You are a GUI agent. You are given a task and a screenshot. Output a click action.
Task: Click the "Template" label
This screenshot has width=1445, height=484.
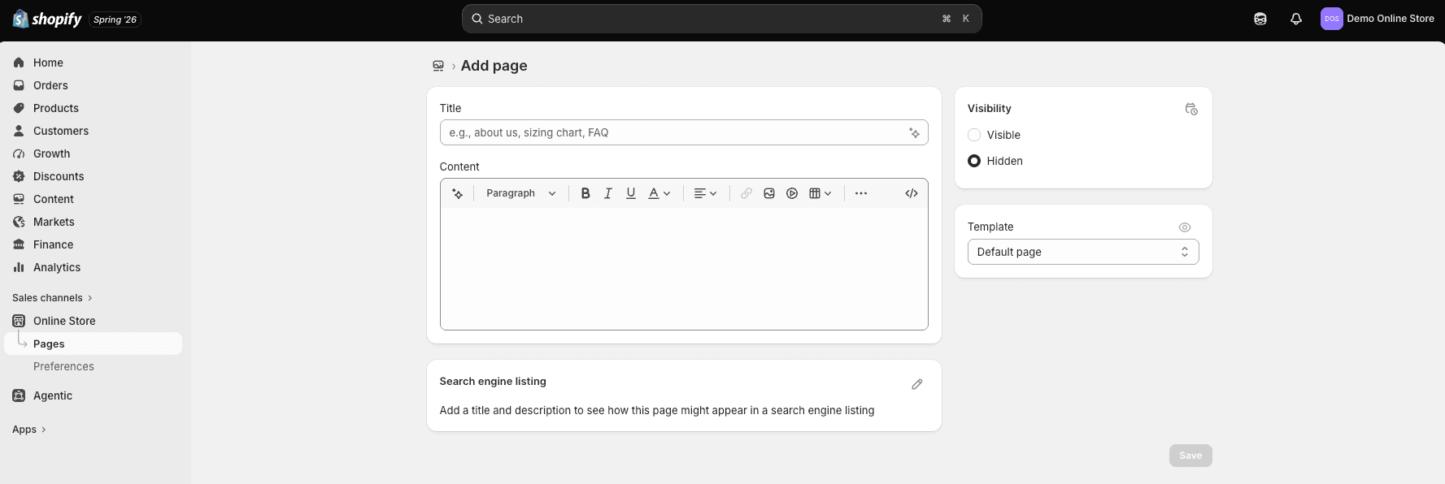(x=990, y=227)
